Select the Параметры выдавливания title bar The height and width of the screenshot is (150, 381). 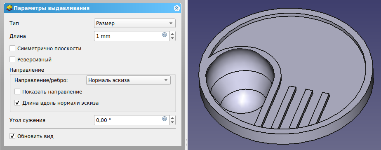coord(93,8)
